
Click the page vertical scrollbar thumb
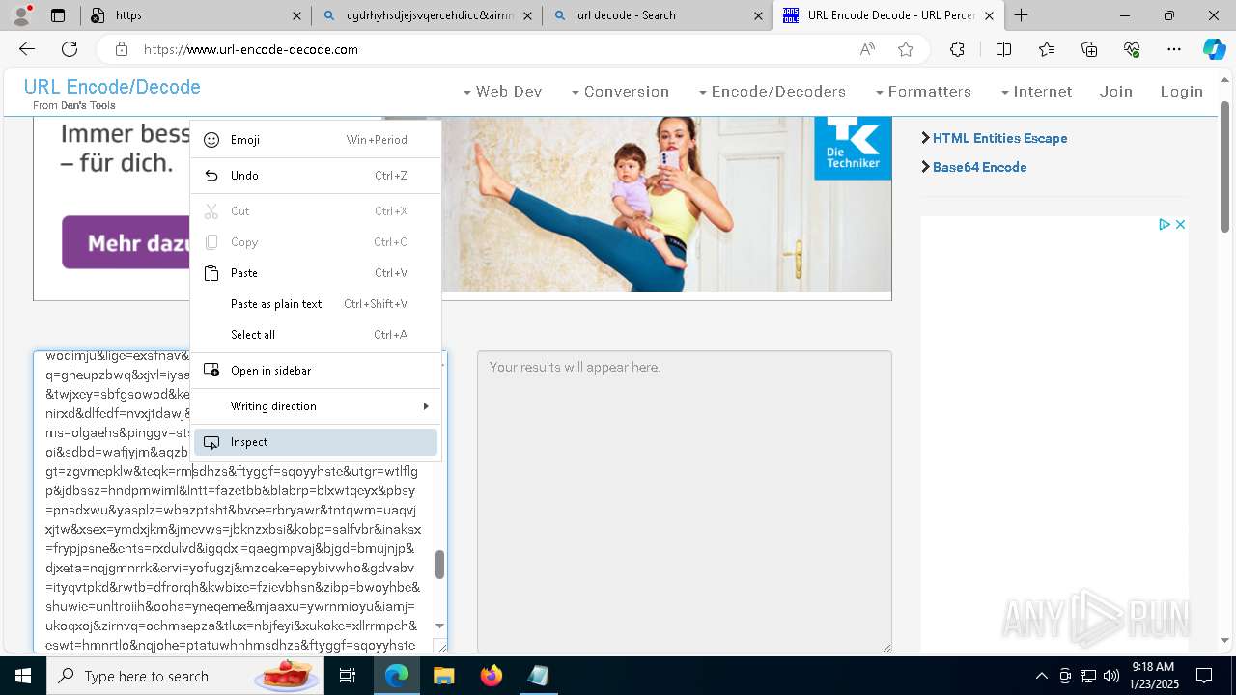coord(1225,167)
